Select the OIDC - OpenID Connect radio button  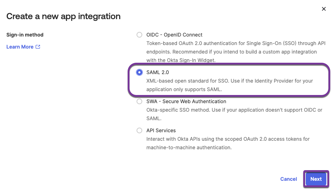(x=139, y=35)
